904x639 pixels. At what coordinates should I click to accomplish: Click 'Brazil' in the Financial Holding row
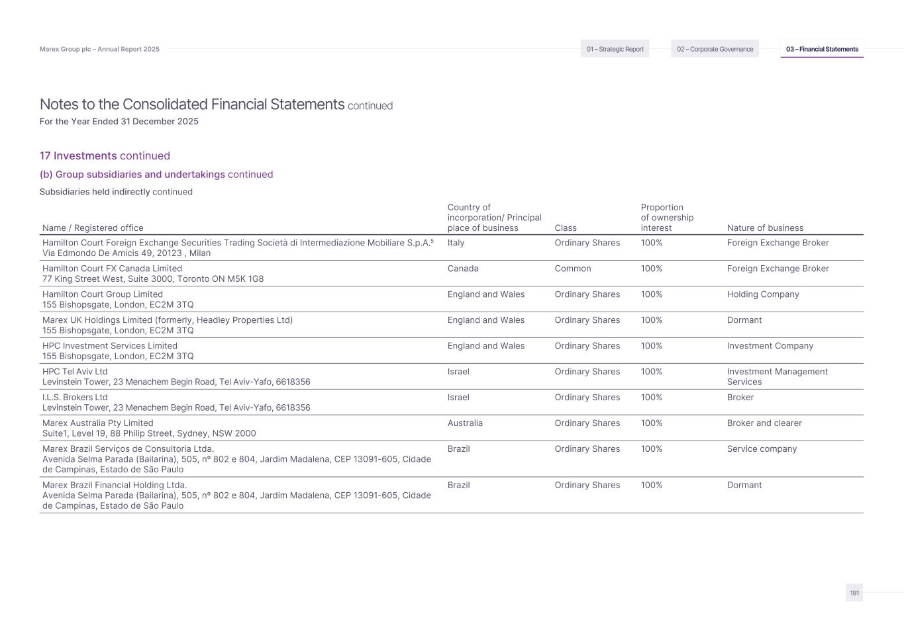(459, 486)
